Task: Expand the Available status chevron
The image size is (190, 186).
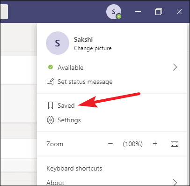Action: pyautogui.click(x=175, y=67)
